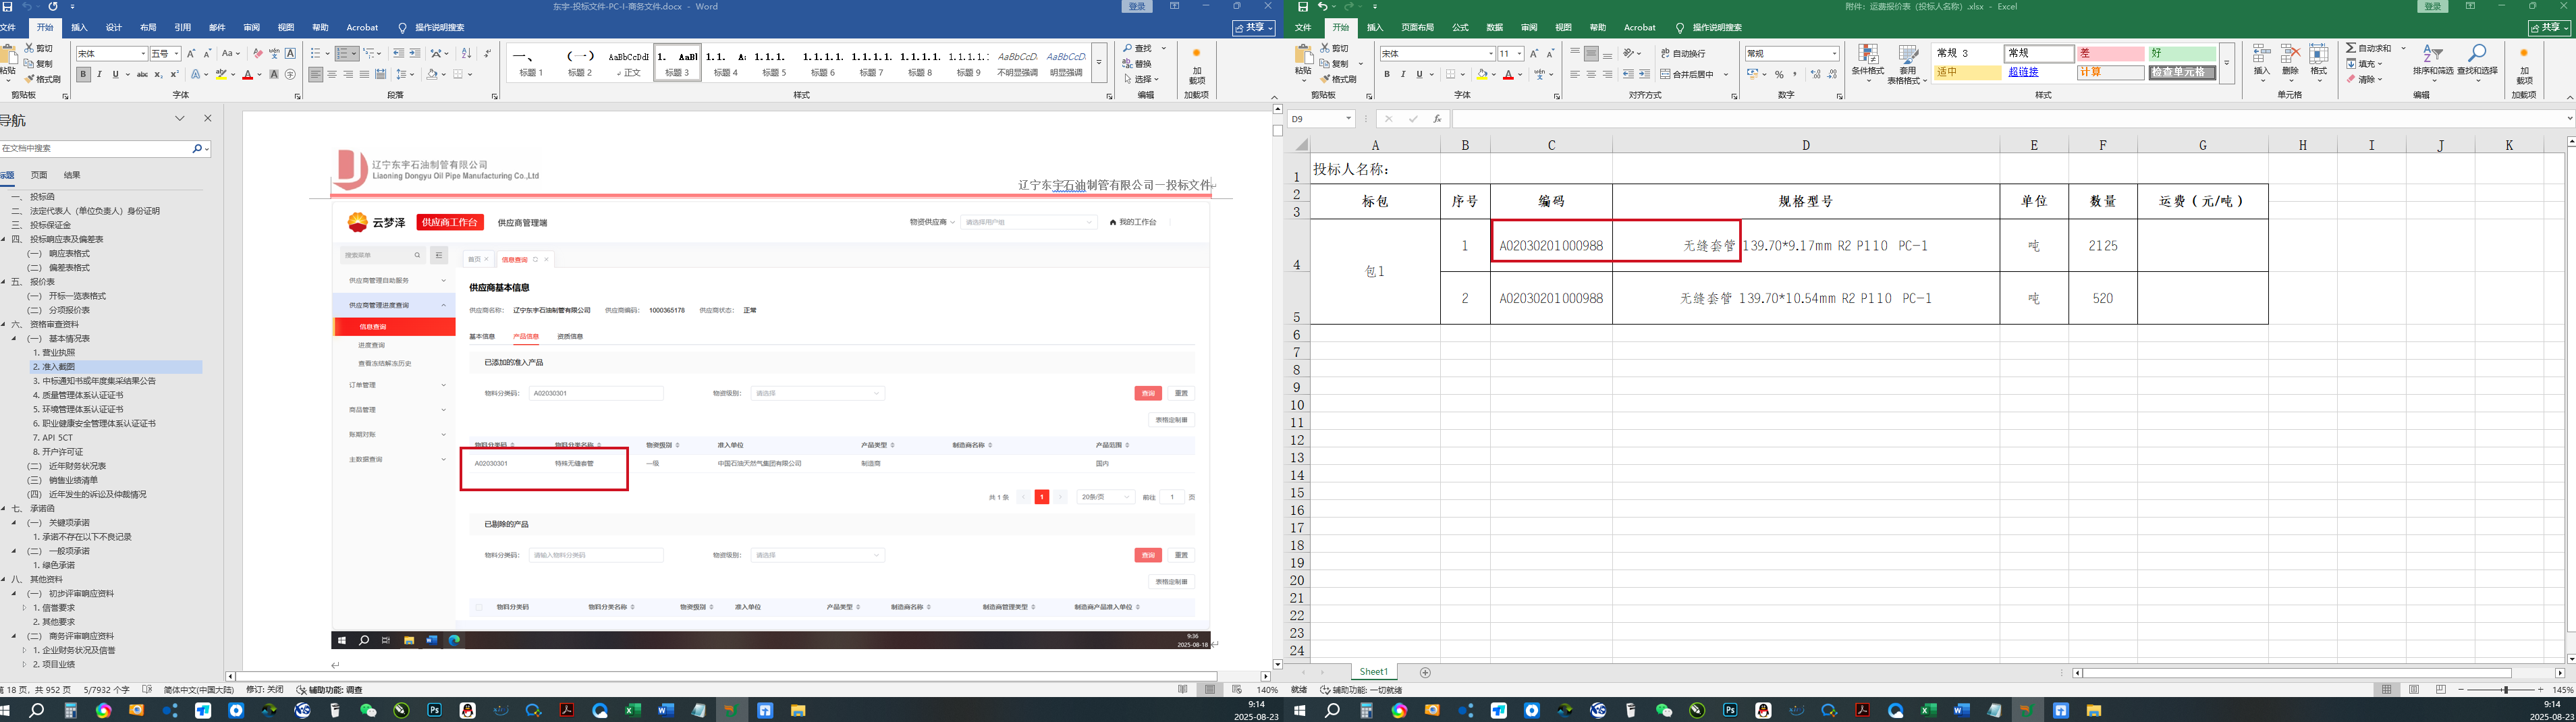This screenshot has width=2576, height=722.
Task: Open Word's font size dropdown (五号)
Action: pyautogui.click(x=177, y=53)
